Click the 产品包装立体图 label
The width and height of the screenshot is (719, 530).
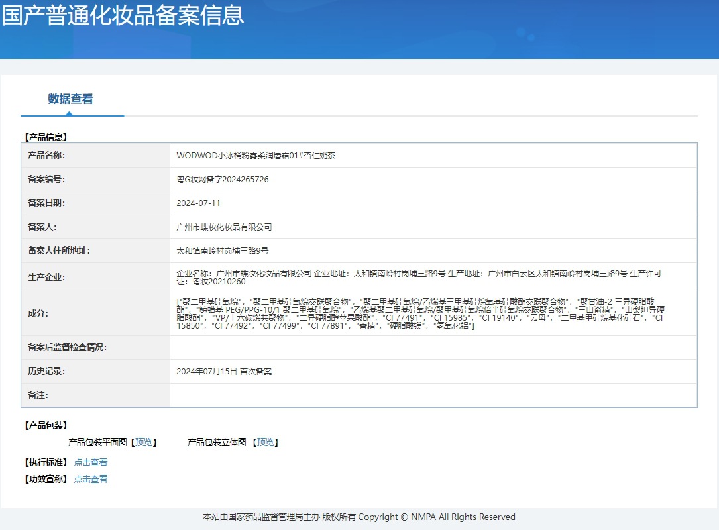click(x=217, y=442)
